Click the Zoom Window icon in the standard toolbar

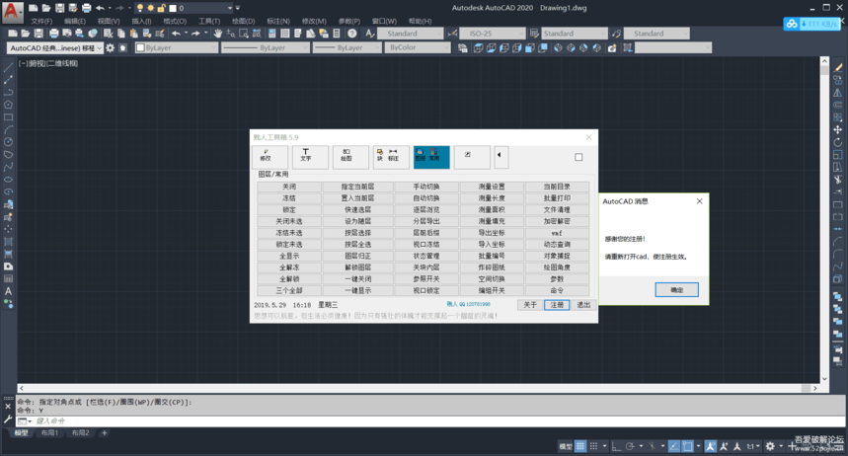click(244, 34)
